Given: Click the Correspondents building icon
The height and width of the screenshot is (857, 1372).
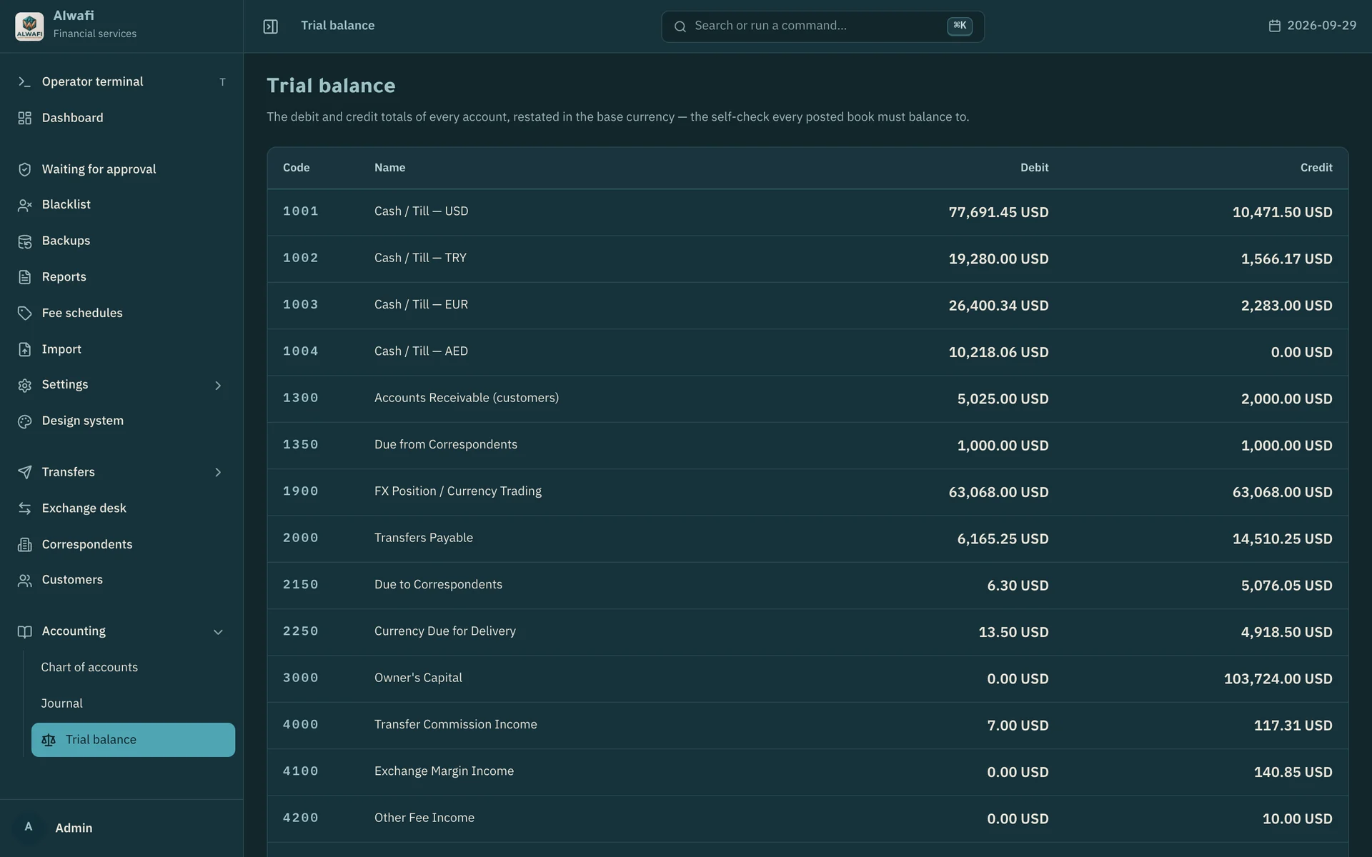Looking at the screenshot, I should tap(24, 544).
